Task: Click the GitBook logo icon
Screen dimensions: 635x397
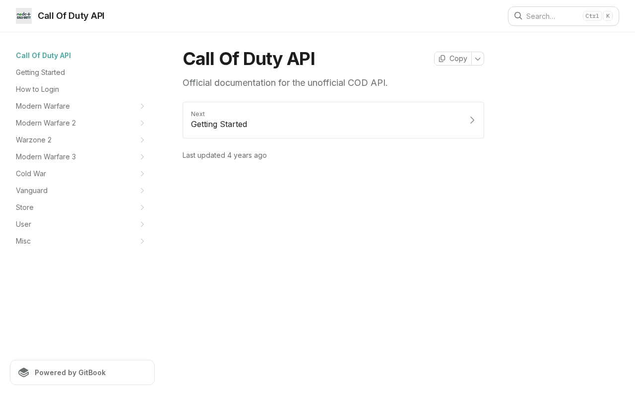Action: (x=24, y=373)
